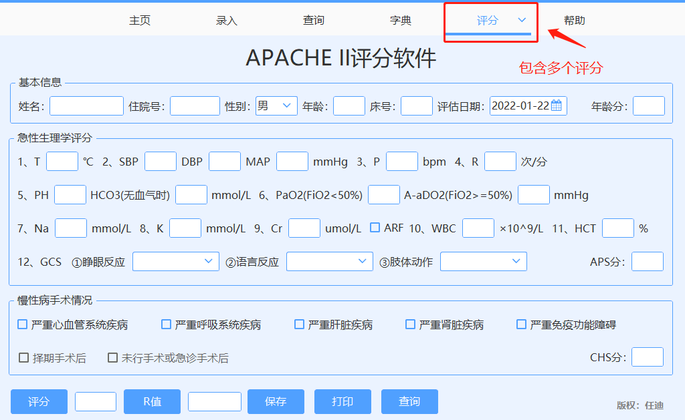
Task: Check 严重肾脏疾病 option
Action: [x=409, y=325]
